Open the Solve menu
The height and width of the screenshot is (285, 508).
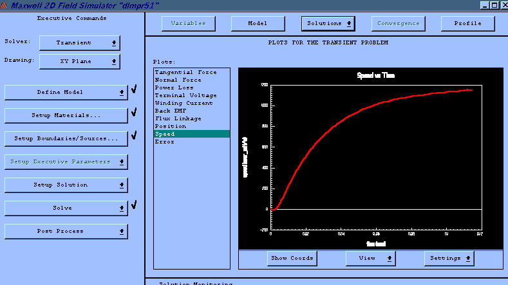tap(66, 208)
